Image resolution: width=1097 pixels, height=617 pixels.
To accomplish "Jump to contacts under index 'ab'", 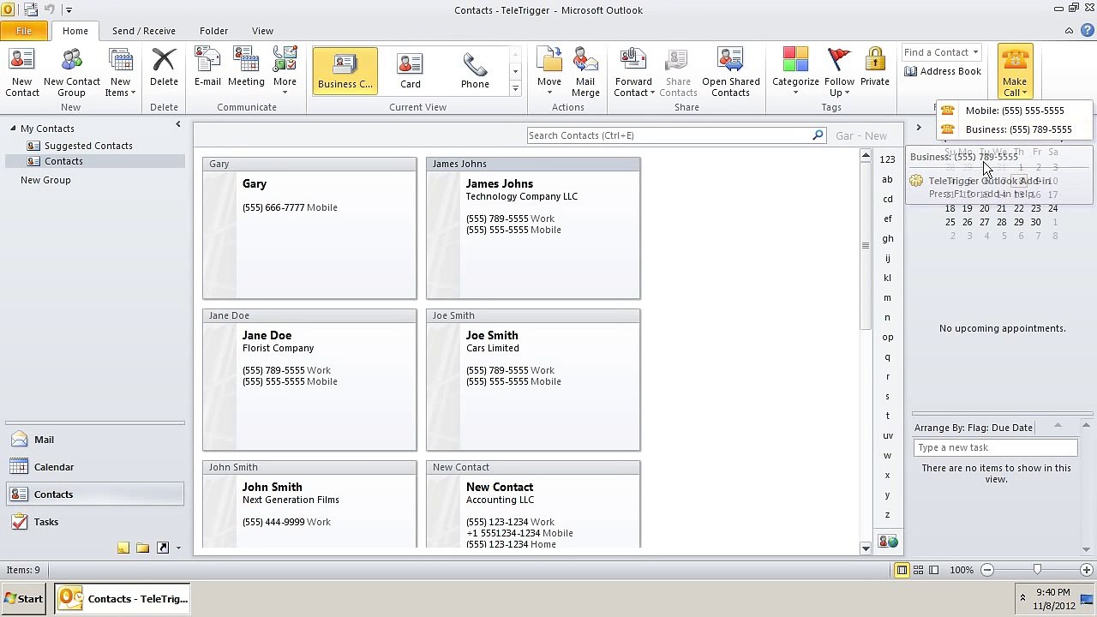I will pyautogui.click(x=888, y=179).
